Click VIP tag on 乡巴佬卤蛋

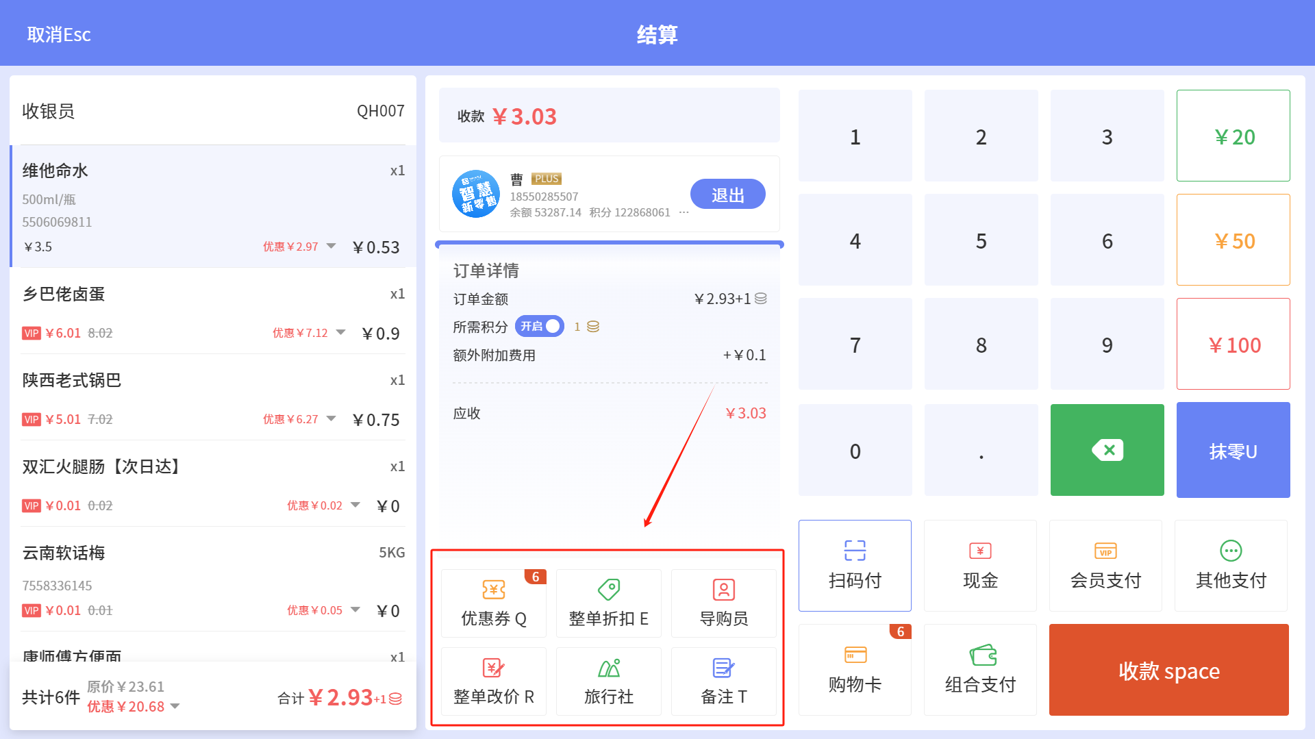pyautogui.click(x=32, y=334)
